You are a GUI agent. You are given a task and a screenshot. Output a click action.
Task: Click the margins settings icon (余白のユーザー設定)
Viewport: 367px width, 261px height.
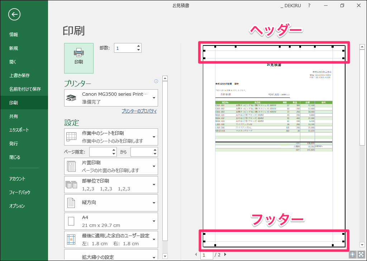click(71, 239)
